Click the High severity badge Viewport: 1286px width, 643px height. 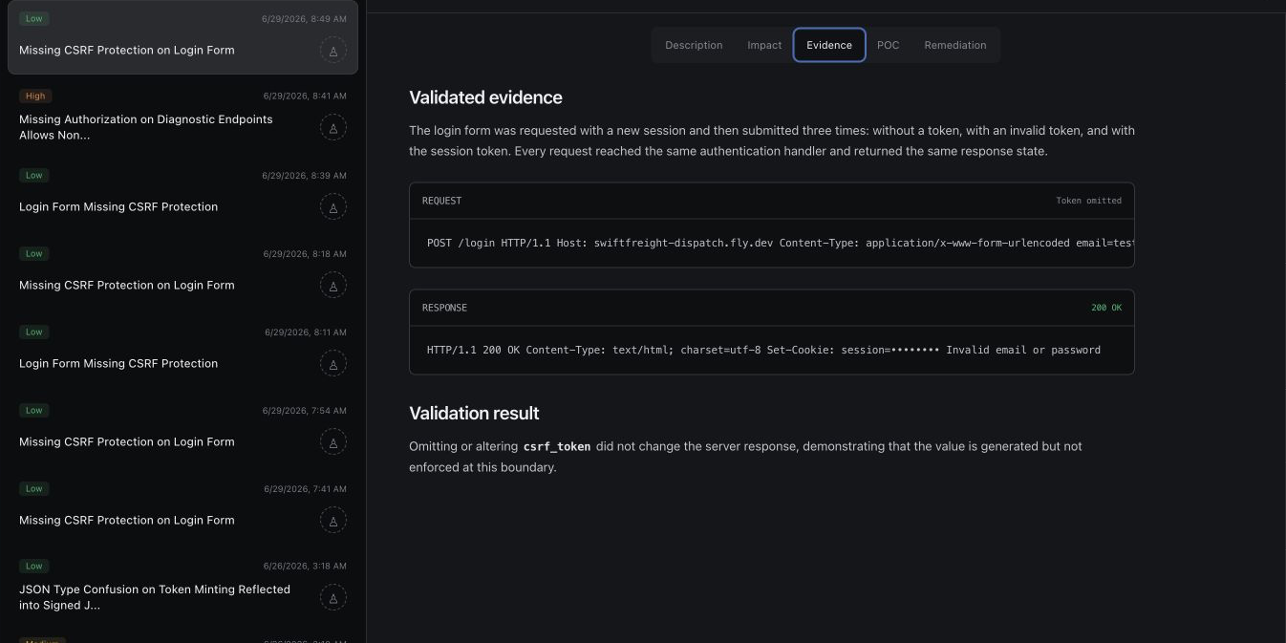point(35,96)
